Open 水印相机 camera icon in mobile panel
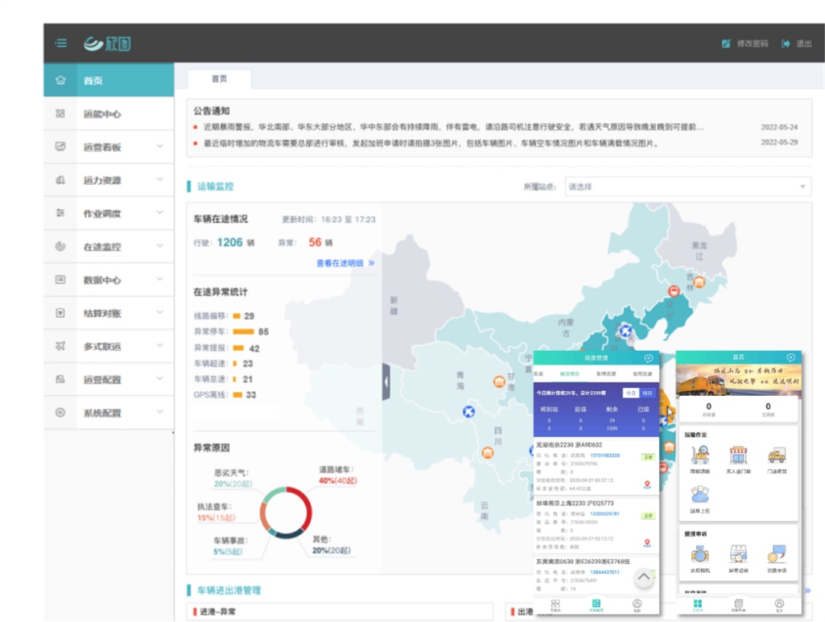This screenshot has height=622, width=825. (x=699, y=554)
